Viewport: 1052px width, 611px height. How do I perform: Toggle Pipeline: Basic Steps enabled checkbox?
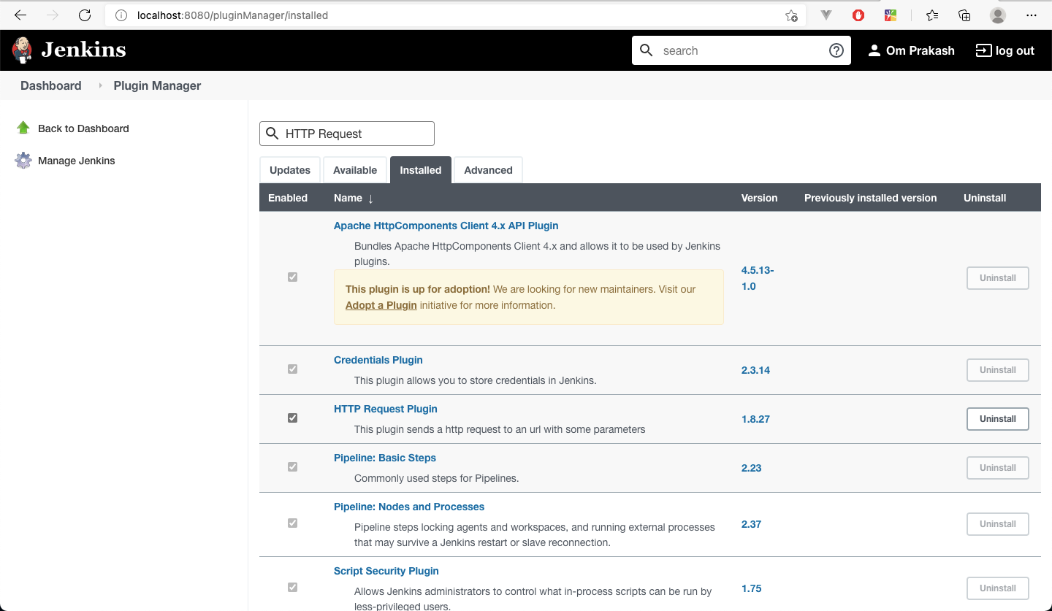292,467
